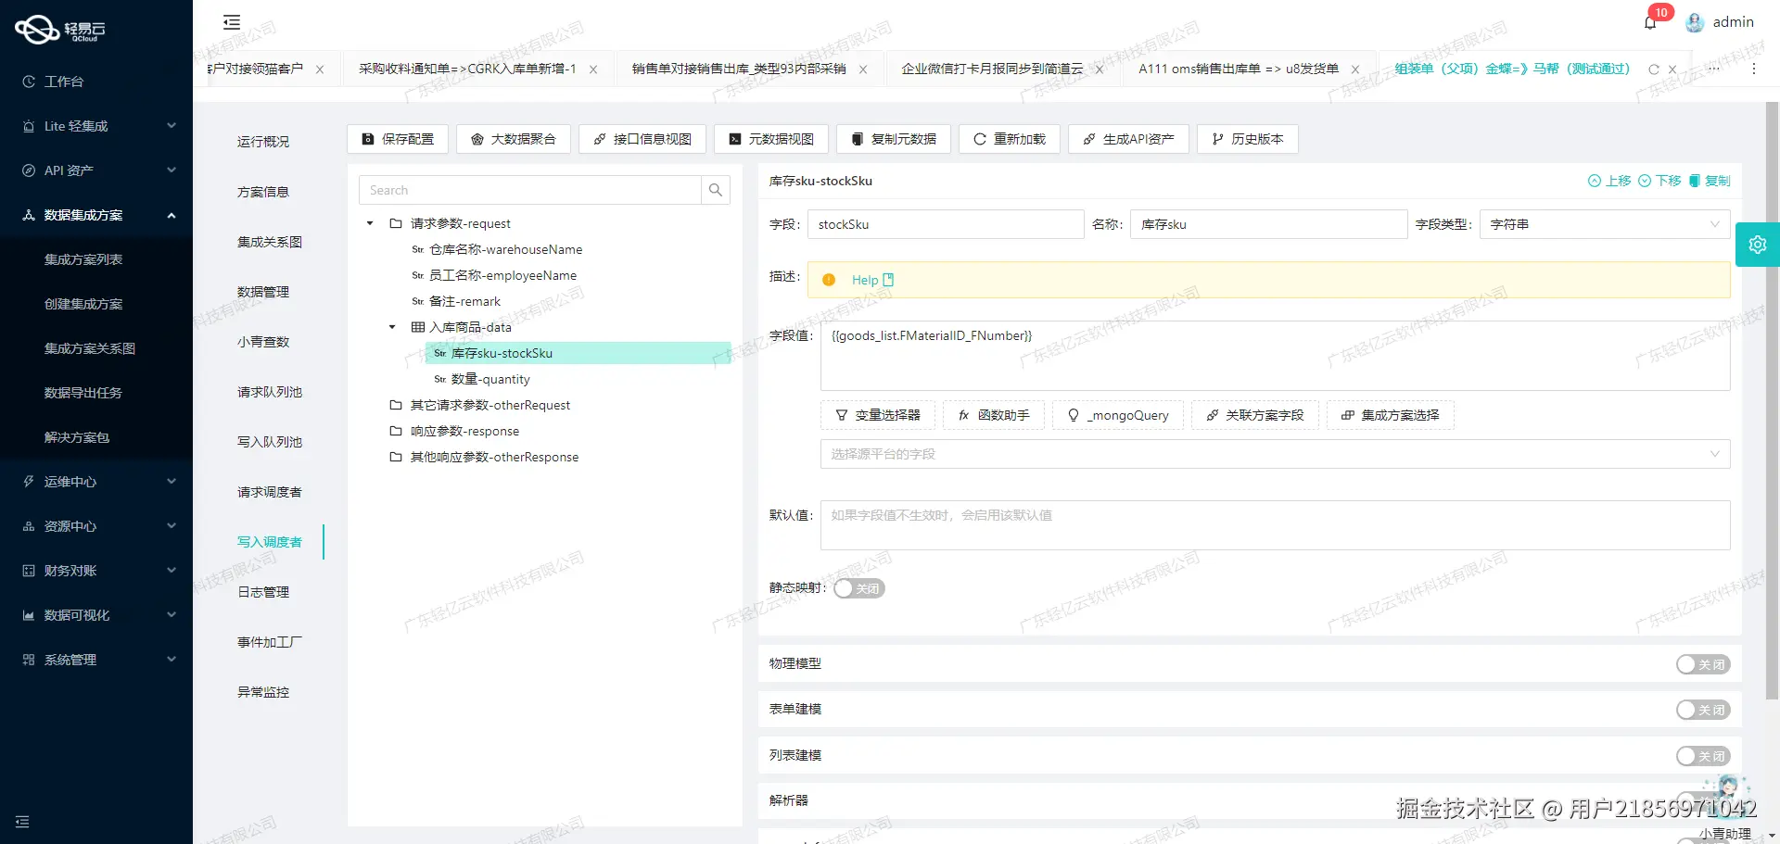This screenshot has height=844, width=1780.
Task: Enable 表单建模 form modeling
Action: [1702, 710]
